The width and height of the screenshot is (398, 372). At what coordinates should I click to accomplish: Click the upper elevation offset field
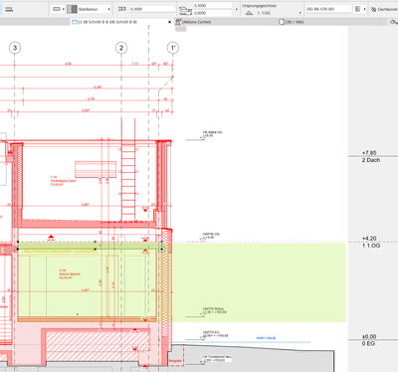[213, 6]
